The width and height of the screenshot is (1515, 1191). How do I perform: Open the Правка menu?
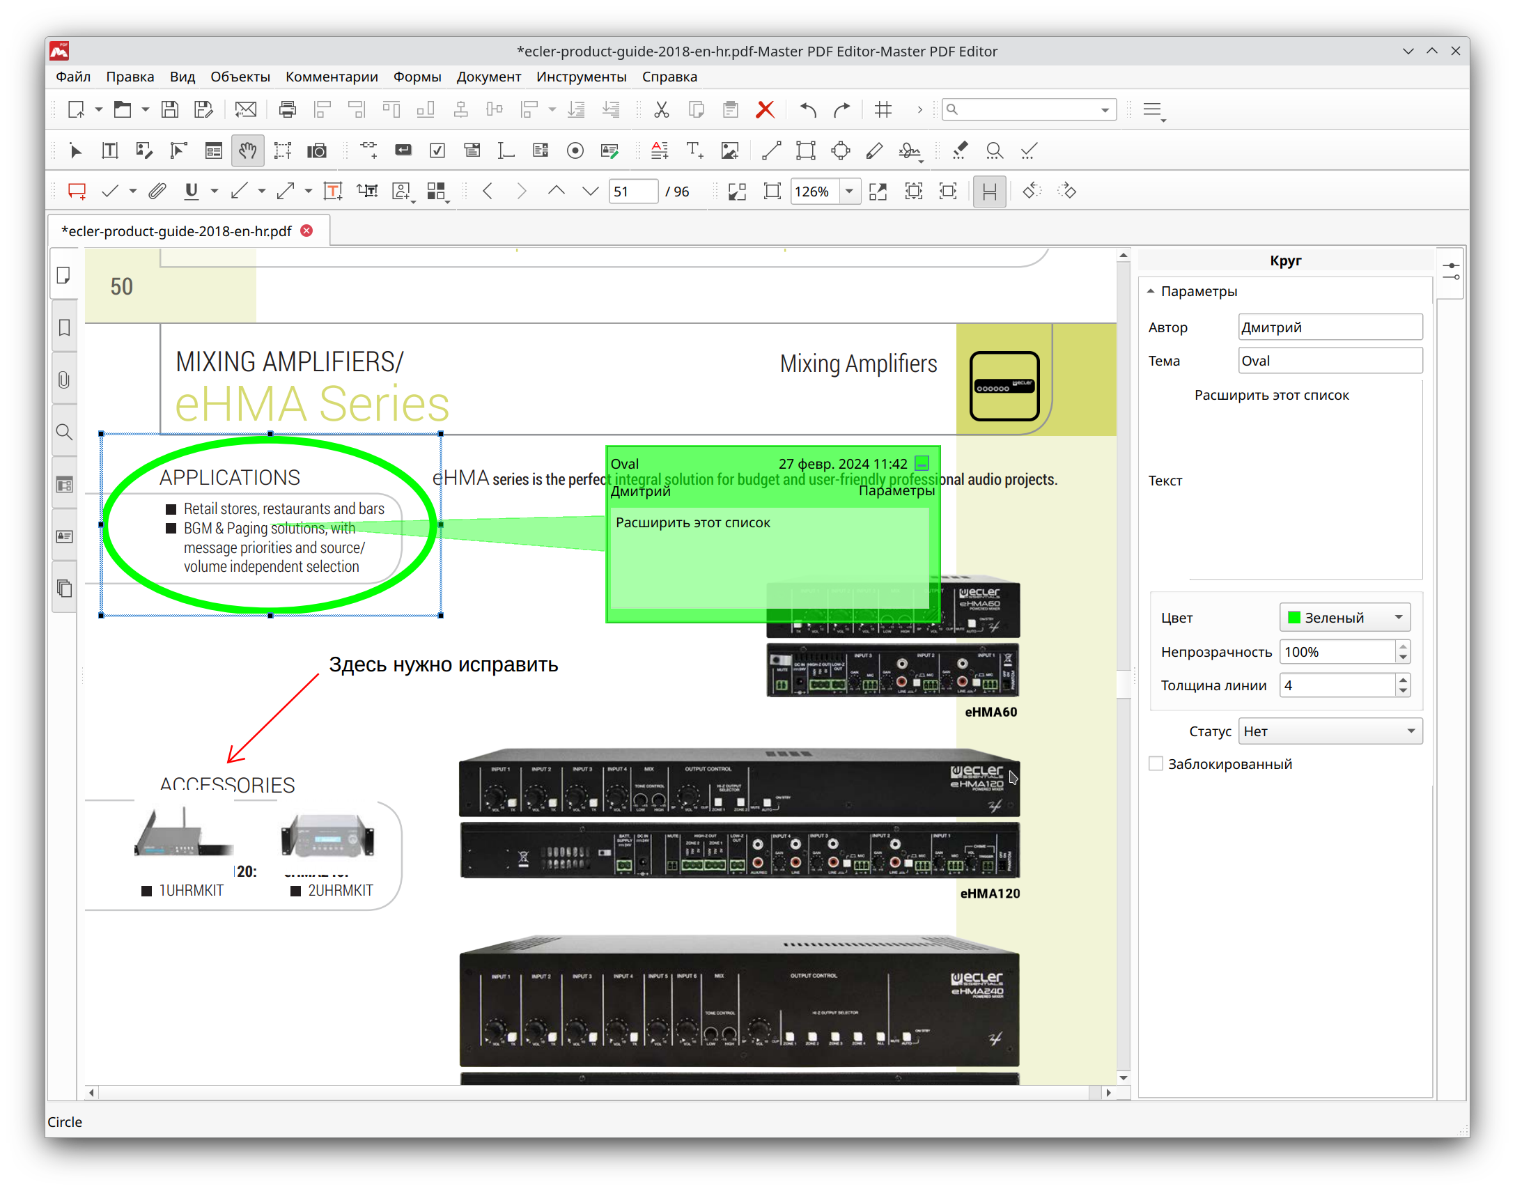tap(130, 77)
